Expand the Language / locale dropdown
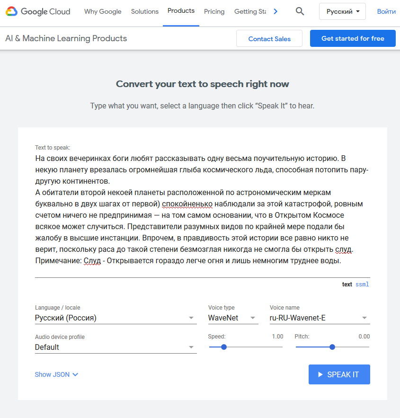The image size is (400, 418). click(x=116, y=318)
